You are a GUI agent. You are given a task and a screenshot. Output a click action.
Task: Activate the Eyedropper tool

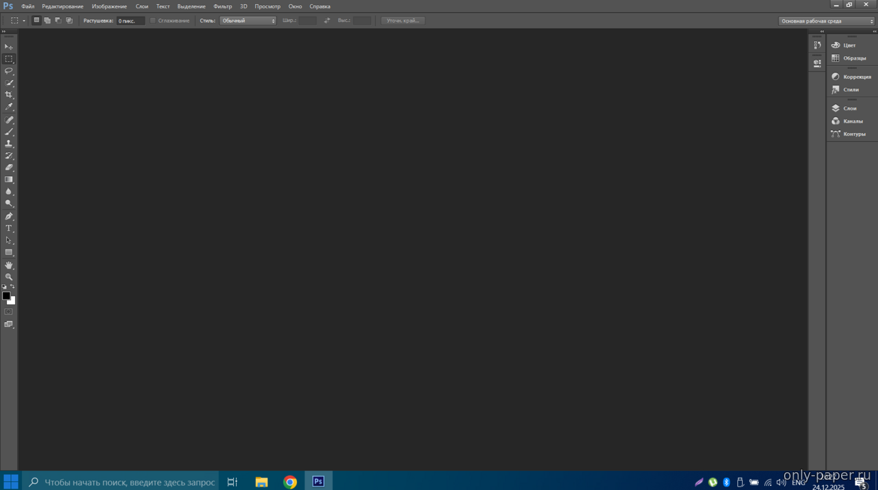click(x=9, y=107)
